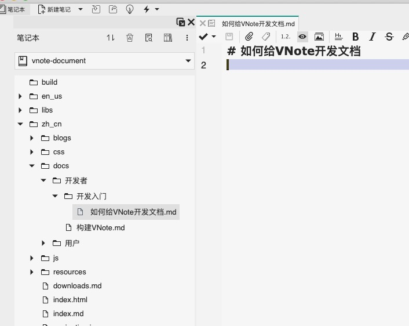
Task: Click the attachment paperclip icon
Action: pos(249,37)
